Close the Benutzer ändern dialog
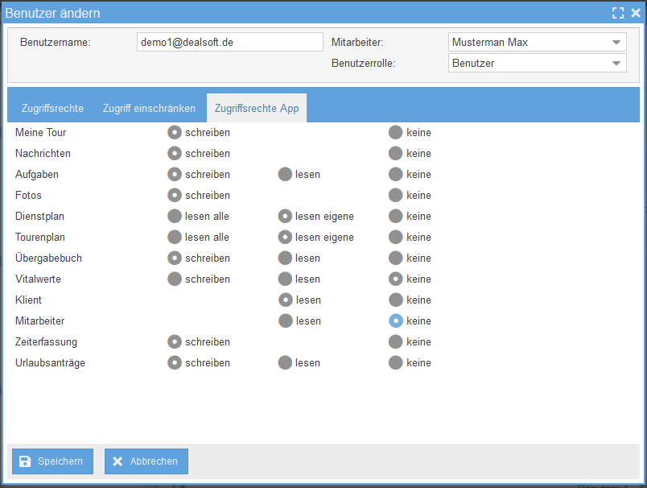 (635, 13)
